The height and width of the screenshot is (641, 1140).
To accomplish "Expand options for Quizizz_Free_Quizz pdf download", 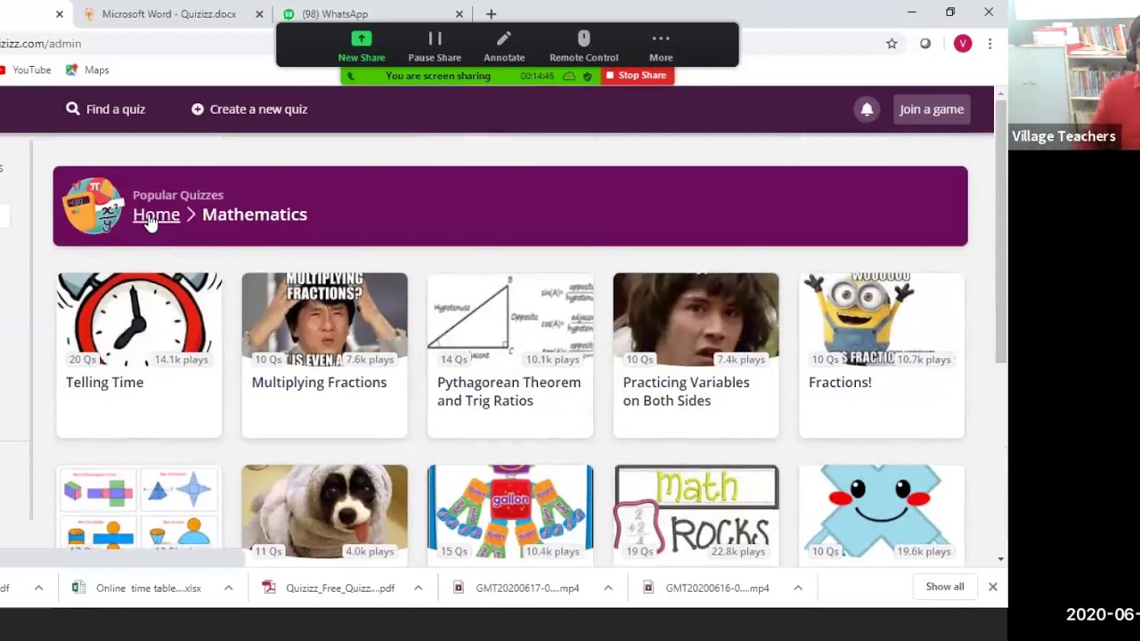I will coord(418,588).
